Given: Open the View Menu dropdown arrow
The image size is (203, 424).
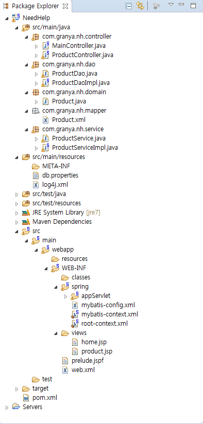Looking at the screenshot, I should (171, 5).
